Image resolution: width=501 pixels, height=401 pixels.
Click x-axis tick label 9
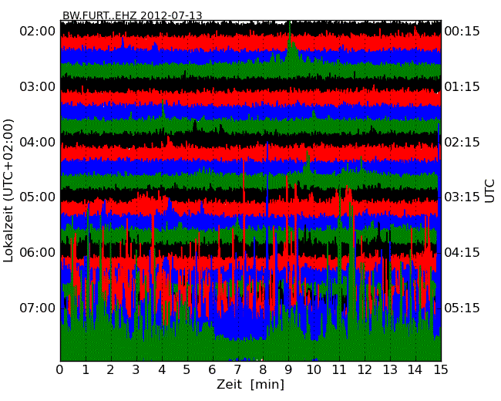(288, 369)
